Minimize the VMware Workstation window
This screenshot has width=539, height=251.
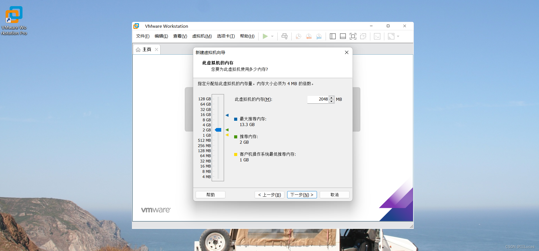click(x=371, y=26)
